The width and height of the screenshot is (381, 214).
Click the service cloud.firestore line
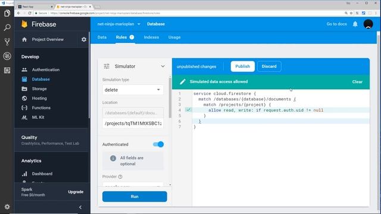(224, 93)
